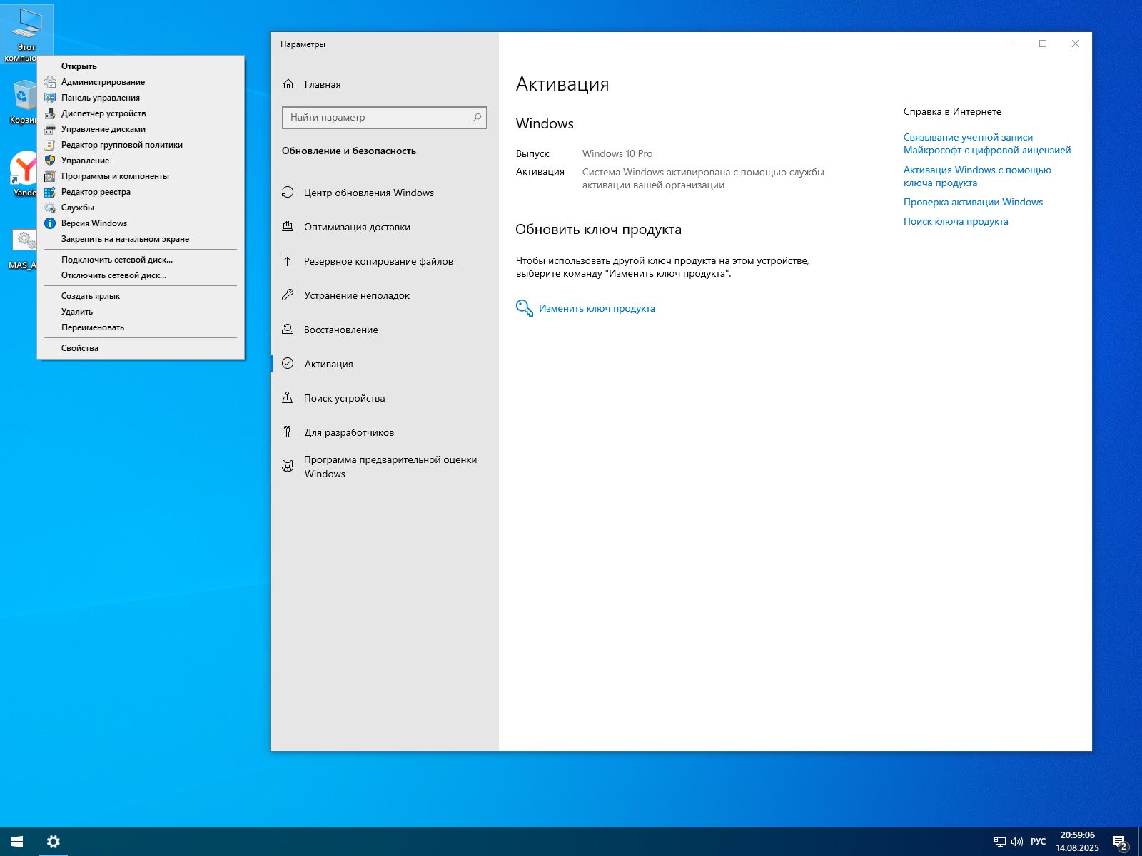The width and height of the screenshot is (1142, 856).
Task: Open Для разработчиков section
Action: 385,432
